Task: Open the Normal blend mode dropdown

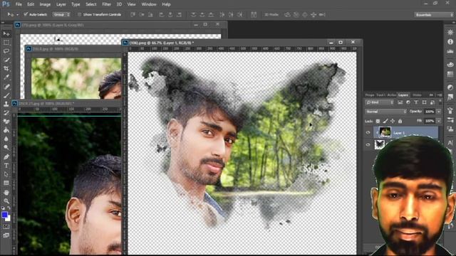Action: (x=385, y=112)
